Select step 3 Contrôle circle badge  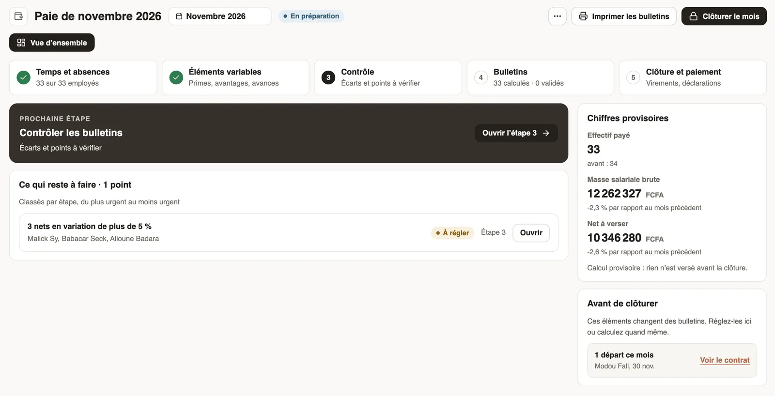tap(328, 77)
